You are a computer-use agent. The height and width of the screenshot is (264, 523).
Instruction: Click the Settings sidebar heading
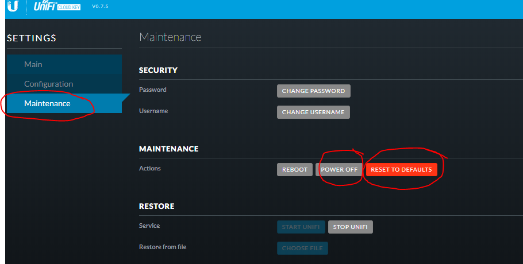(32, 38)
